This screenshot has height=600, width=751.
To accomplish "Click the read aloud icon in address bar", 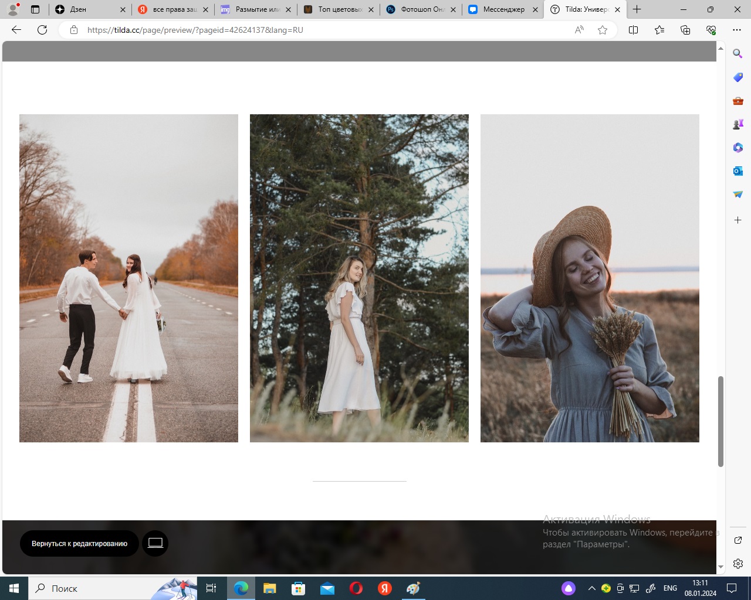I will click(x=579, y=30).
